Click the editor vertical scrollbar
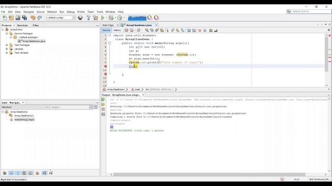The width and height of the screenshot is (332, 186). (x=326, y=53)
